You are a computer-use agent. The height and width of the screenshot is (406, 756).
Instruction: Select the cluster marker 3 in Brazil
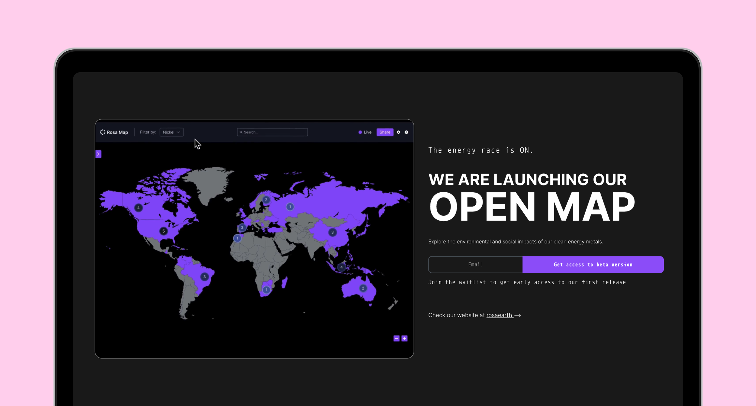coord(204,277)
